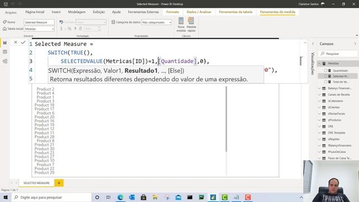Image resolution: width=359 pixels, height=202 pixels.
Task: Open the Data view in left sidebar
Action: 5,52
